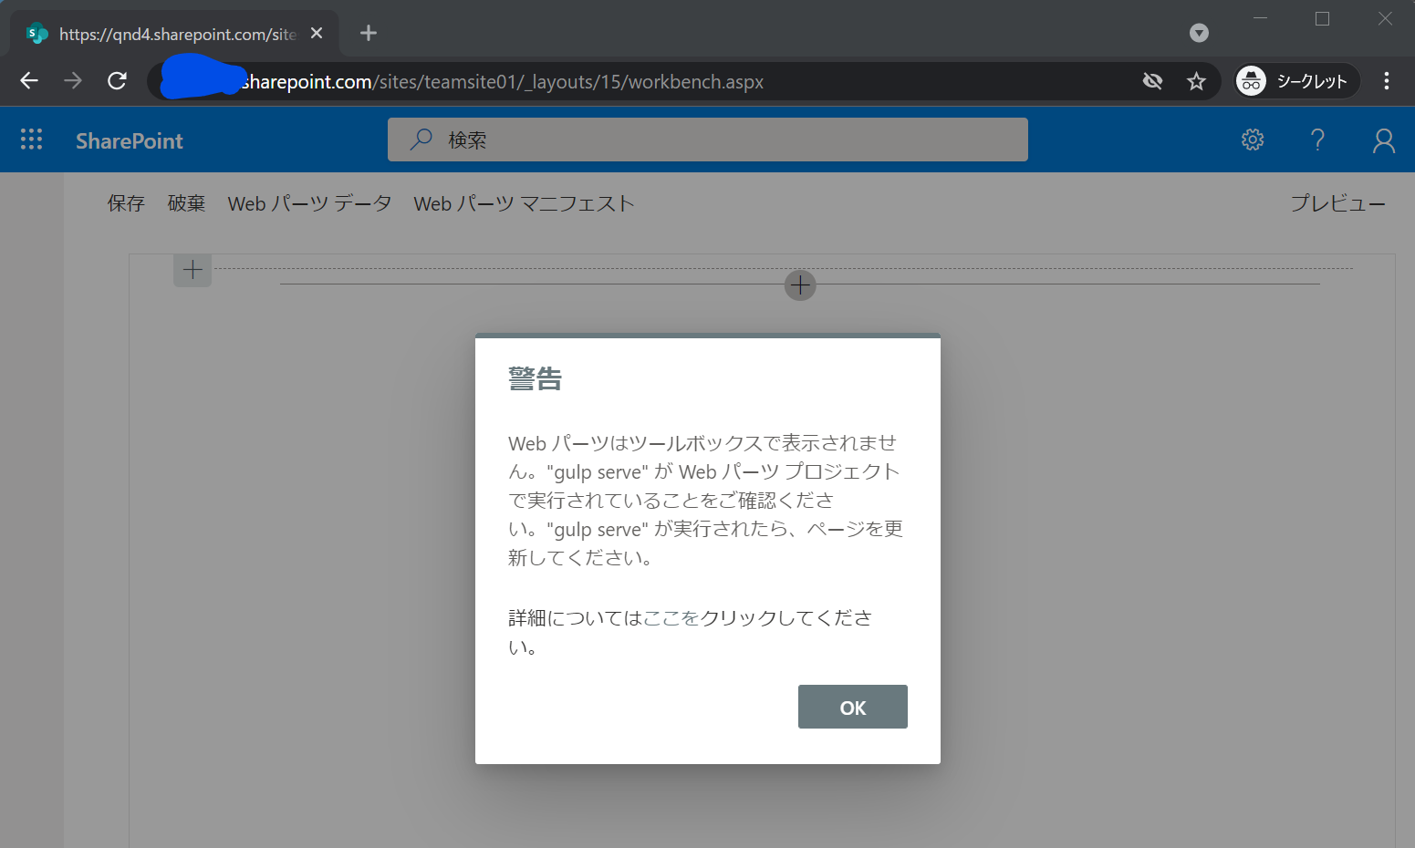The image size is (1415, 848).
Task: Open SharePoint help with the question mark icon
Action: [1317, 140]
